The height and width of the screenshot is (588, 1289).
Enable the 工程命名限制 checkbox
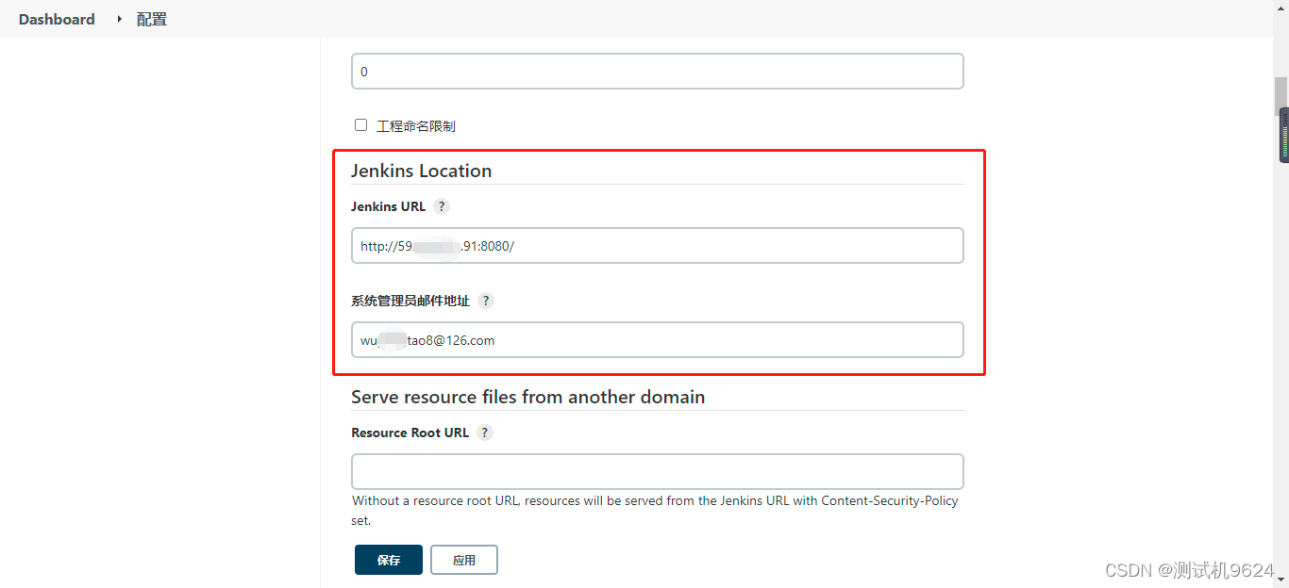click(x=360, y=124)
